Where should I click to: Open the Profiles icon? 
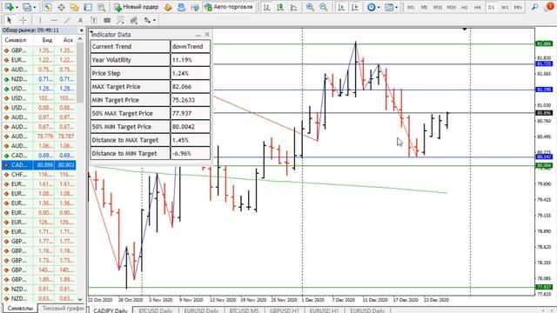coord(27,7)
